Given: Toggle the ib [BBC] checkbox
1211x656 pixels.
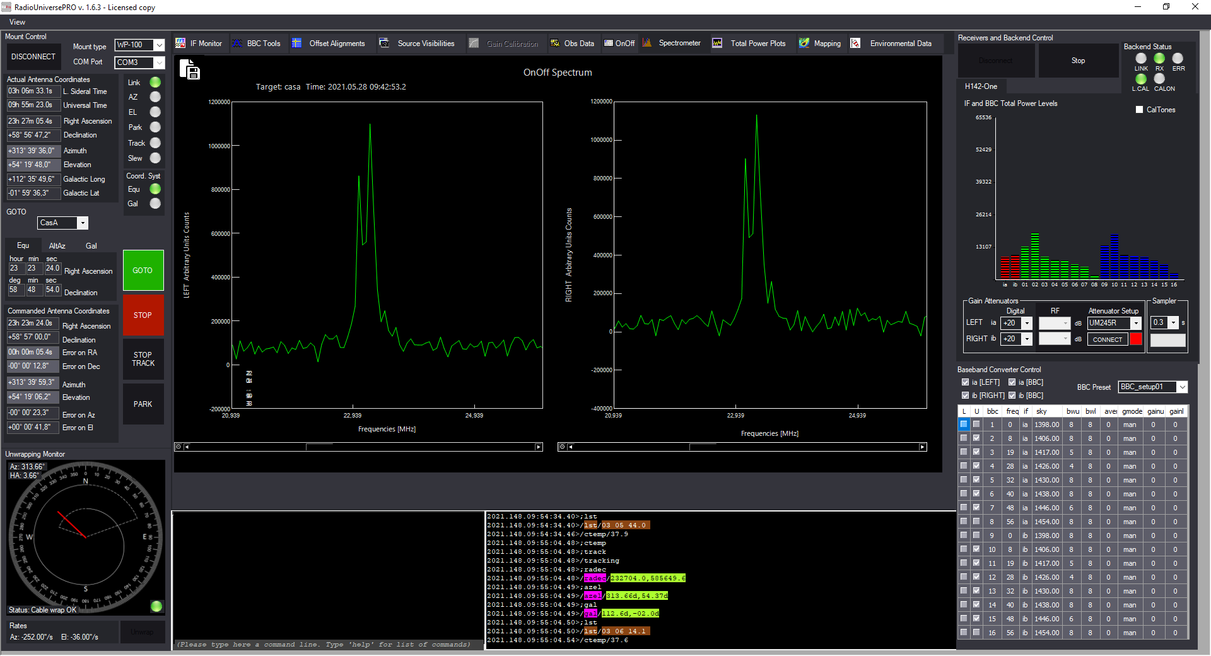Looking at the screenshot, I should pos(1012,395).
